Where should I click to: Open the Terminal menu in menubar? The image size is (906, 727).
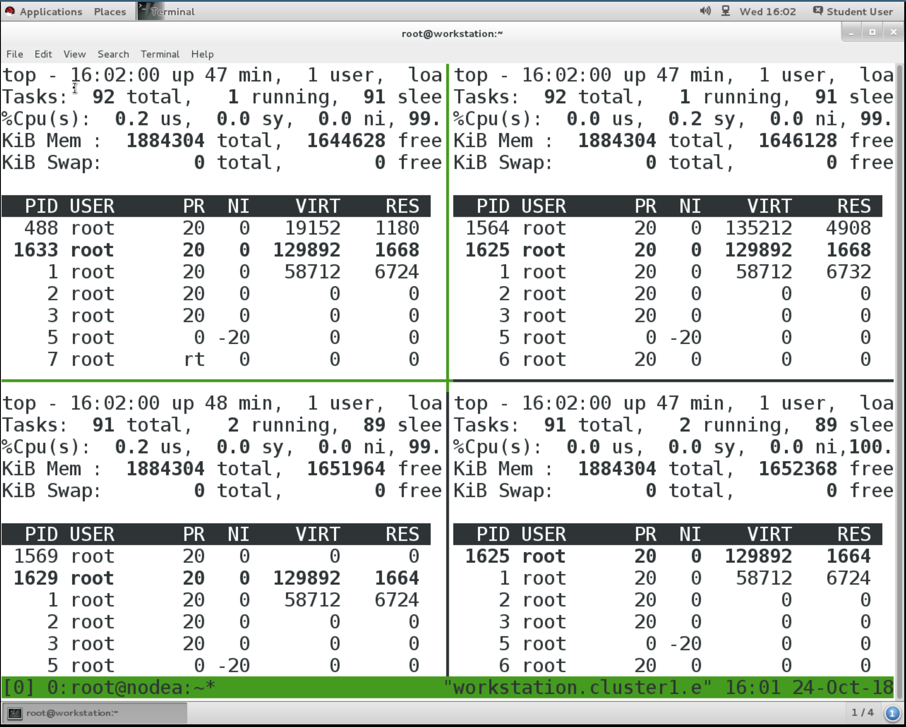pos(160,54)
